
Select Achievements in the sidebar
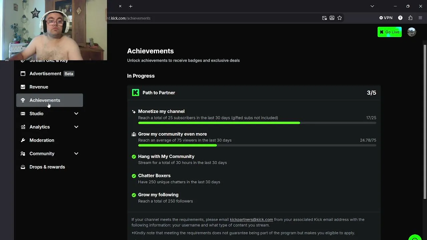point(49,100)
